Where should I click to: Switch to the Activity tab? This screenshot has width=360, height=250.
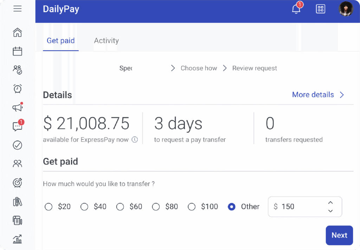point(106,41)
